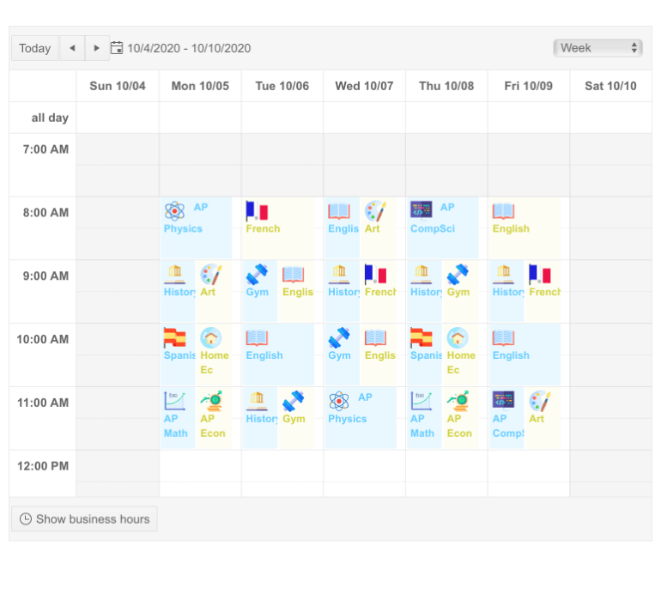
Task: Click the house icon on Thursday Home Ec
Action: click(458, 337)
